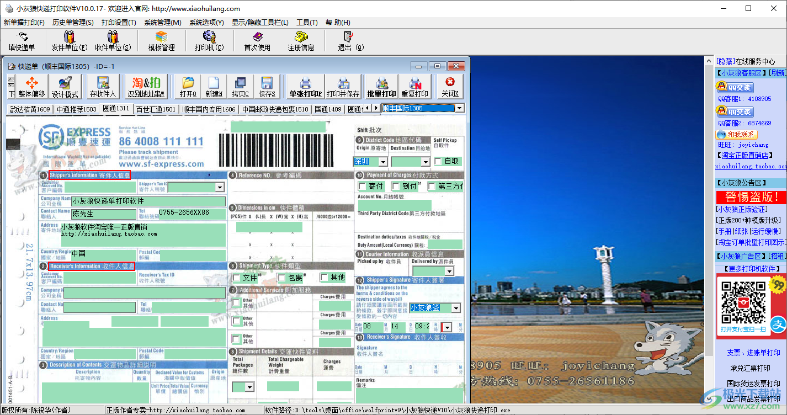
Task: Open 打印设置(T) menu
Action: click(119, 23)
